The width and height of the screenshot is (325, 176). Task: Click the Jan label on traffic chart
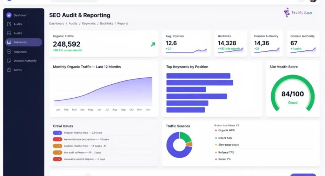[x=58, y=110]
